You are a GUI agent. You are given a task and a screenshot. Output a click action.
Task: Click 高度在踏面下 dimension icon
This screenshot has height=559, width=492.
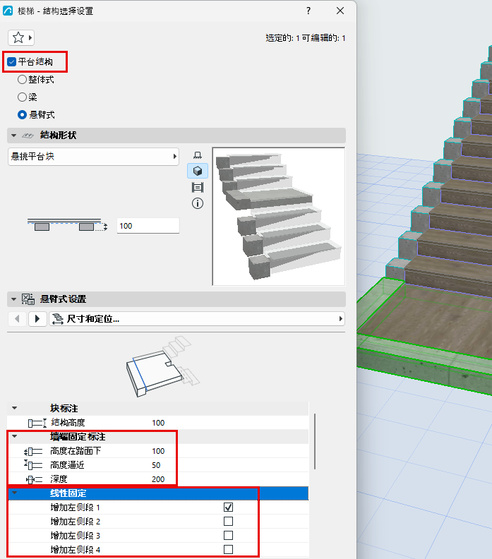33,451
